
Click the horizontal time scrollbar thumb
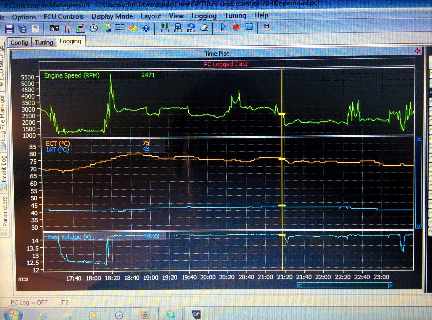point(345,285)
